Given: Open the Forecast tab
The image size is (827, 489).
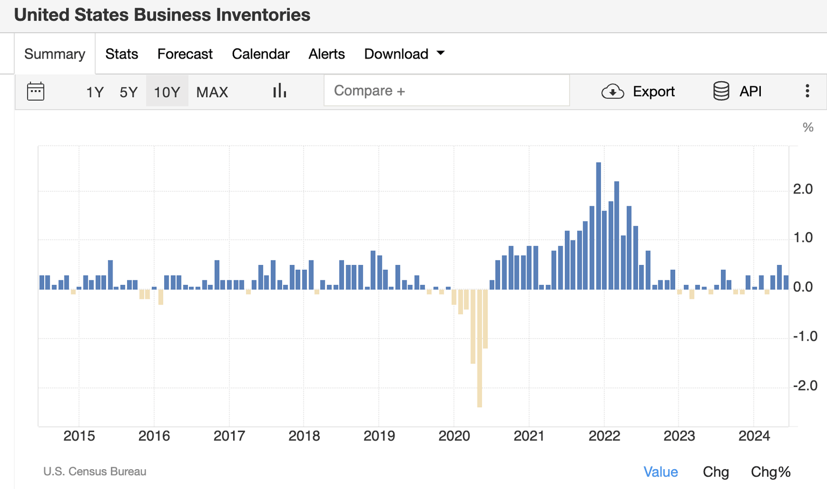Looking at the screenshot, I should pyautogui.click(x=185, y=54).
